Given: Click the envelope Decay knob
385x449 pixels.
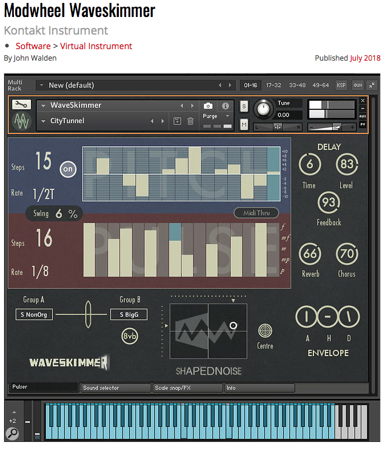Looking at the screenshot, I should point(349,317).
